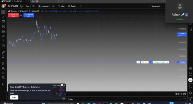
Task: Maximize the bottom panel icon
Action: coord(185,99)
